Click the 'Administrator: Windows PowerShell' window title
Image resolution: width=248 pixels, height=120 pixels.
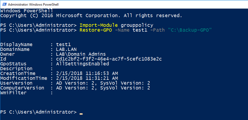click(x=33, y=5)
